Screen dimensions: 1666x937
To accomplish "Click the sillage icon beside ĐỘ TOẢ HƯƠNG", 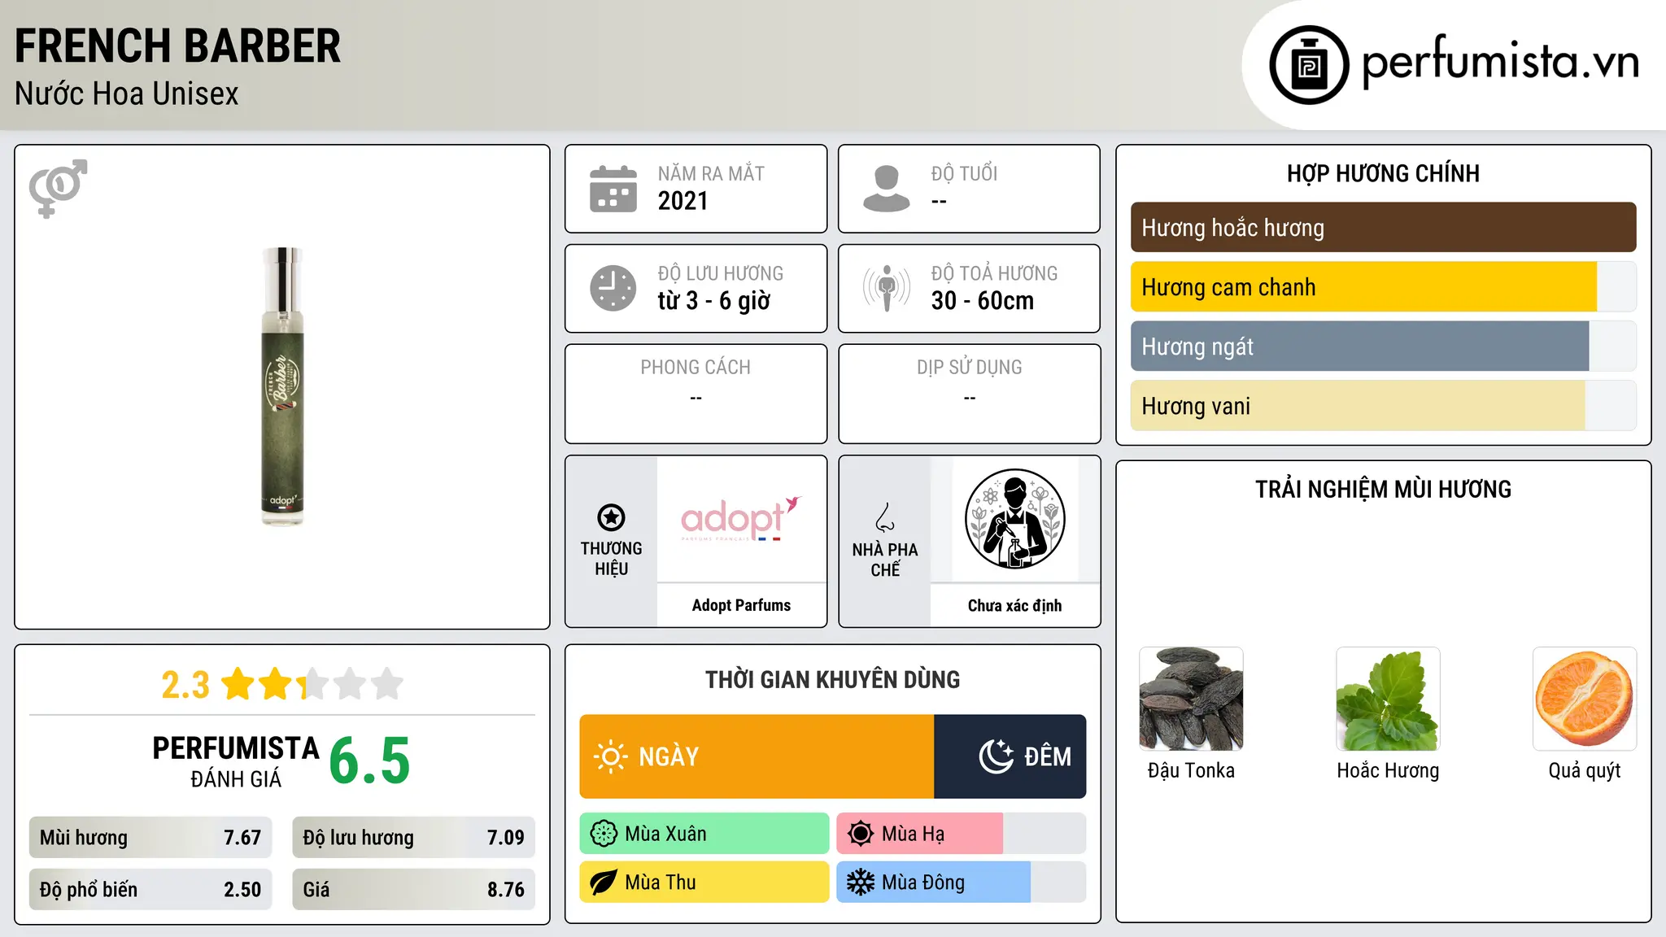I will click(887, 288).
